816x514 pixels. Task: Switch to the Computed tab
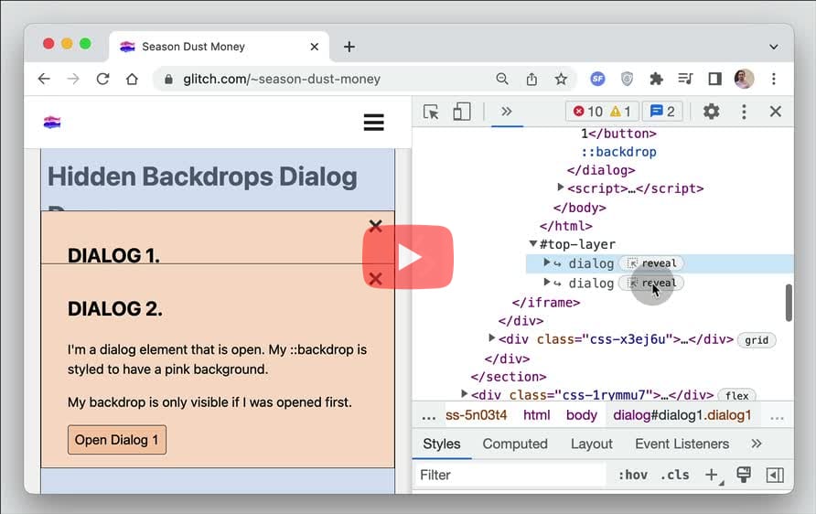click(515, 444)
